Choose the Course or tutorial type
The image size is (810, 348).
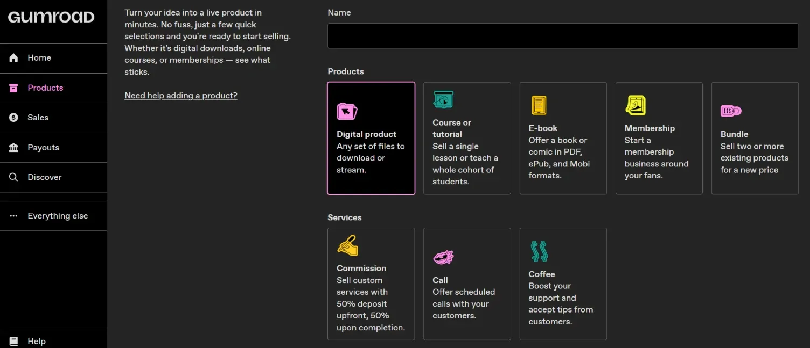point(467,138)
